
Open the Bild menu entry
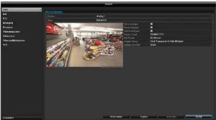coord(5,14)
